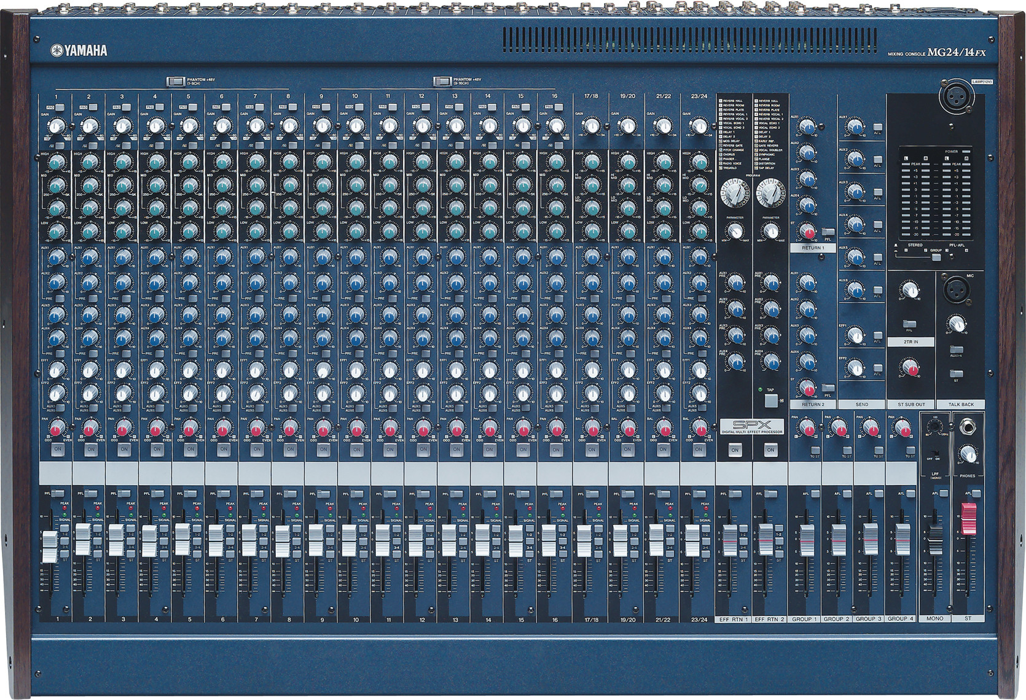Click the left SPX PARAMETER knob
The image size is (1026, 700).
tap(734, 231)
